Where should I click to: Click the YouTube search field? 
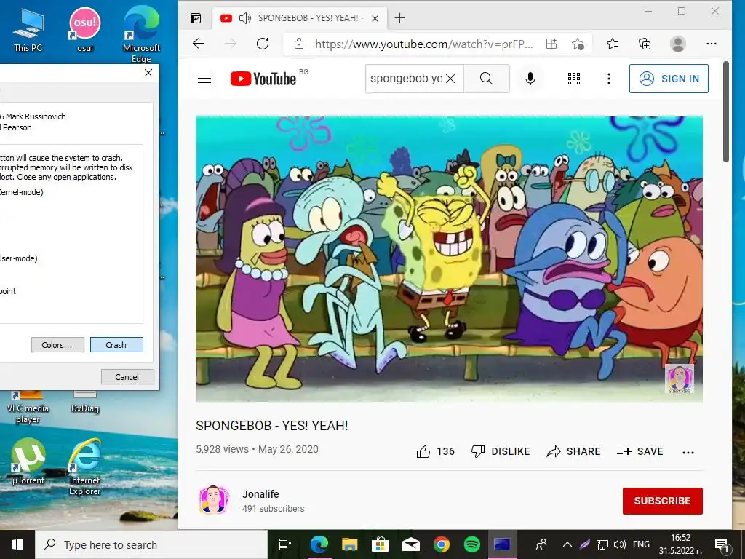[406, 79]
